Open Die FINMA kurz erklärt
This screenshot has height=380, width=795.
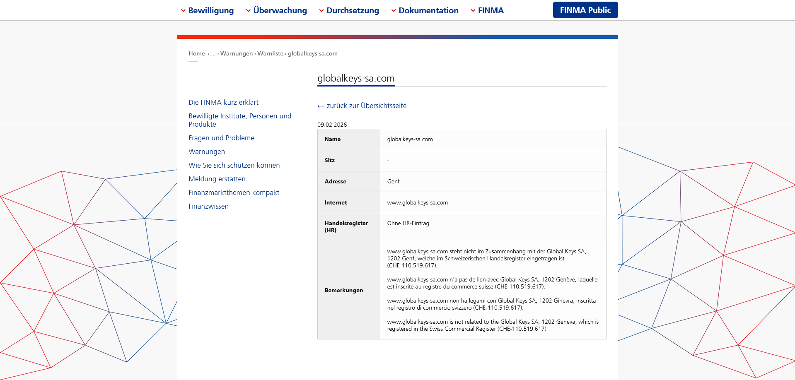tap(223, 102)
